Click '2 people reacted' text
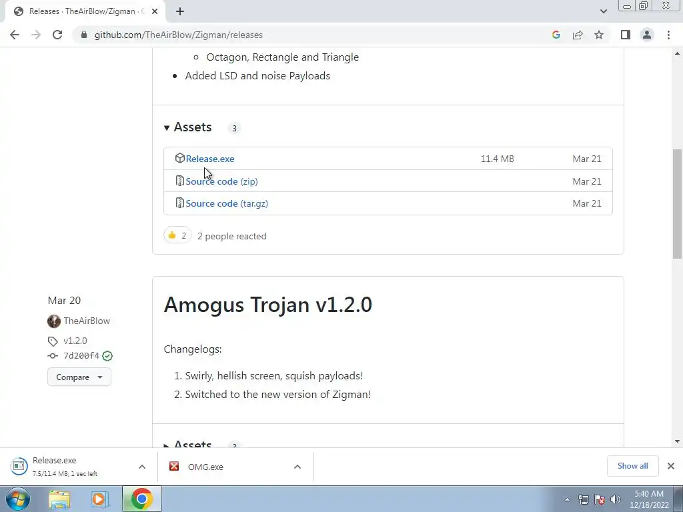The width and height of the screenshot is (683, 512). pyautogui.click(x=231, y=236)
